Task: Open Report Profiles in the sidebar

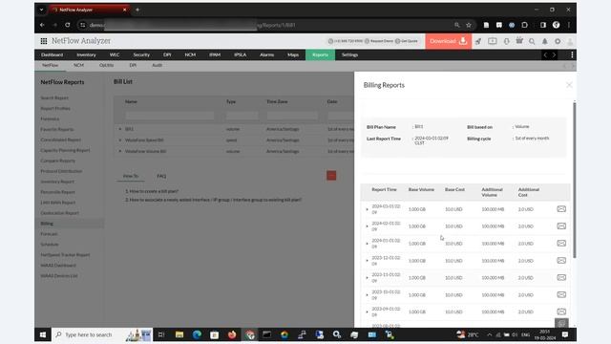Action: pyautogui.click(x=55, y=108)
